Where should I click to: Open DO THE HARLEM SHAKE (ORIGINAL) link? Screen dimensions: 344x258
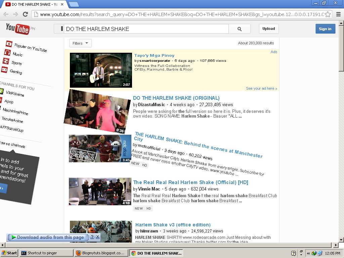click(176, 98)
